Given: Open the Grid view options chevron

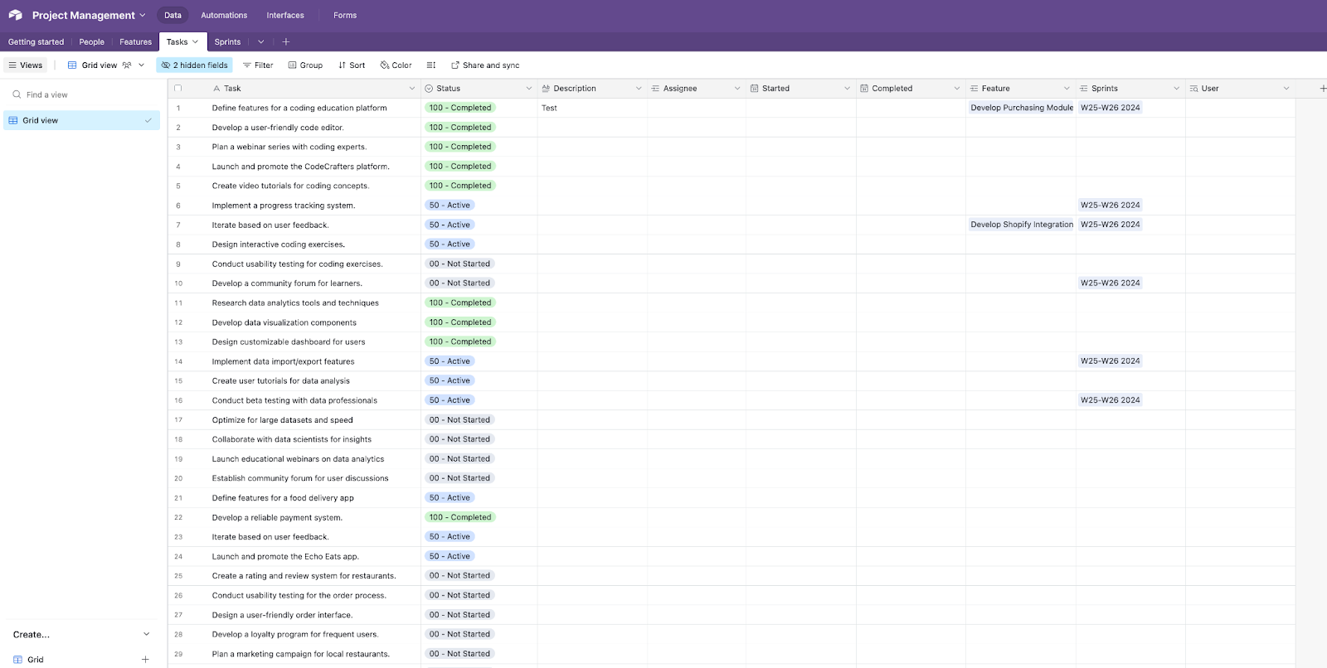Looking at the screenshot, I should pyautogui.click(x=142, y=65).
